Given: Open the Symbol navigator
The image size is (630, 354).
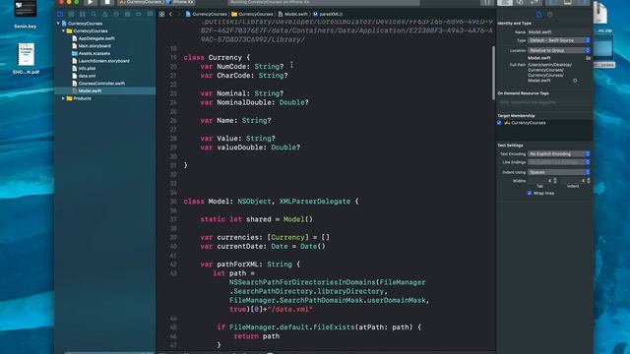Looking at the screenshot, I should [x=83, y=14].
